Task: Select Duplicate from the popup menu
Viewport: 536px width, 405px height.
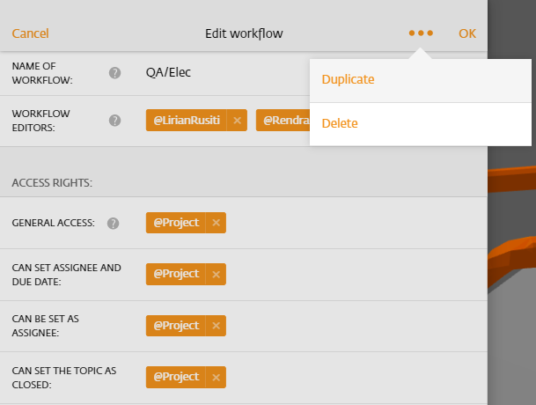Action: click(x=421, y=80)
